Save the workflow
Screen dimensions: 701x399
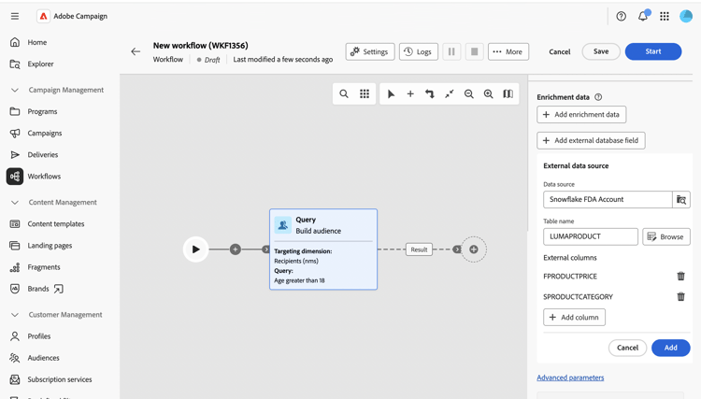tap(601, 51)
